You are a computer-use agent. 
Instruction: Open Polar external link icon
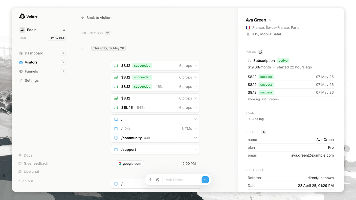click(260, 52)
